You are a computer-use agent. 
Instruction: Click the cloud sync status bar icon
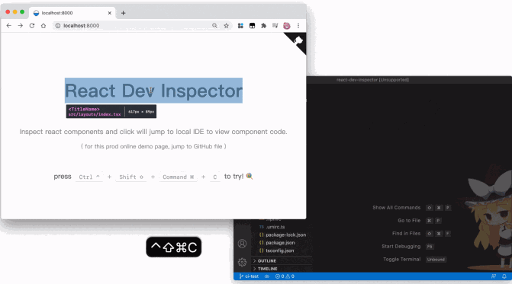point(267,276)
